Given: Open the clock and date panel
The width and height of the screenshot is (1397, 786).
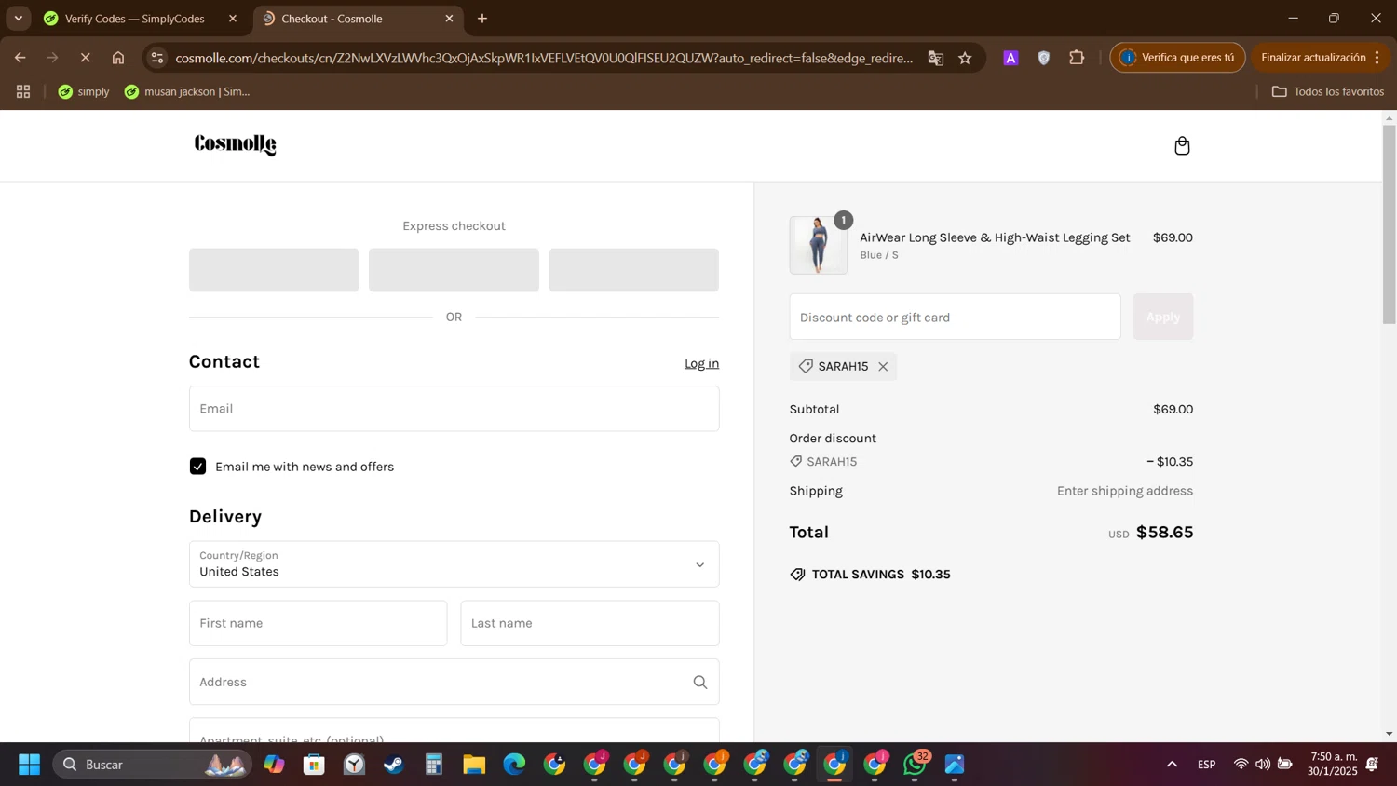Looking at the screenshot, I should (1333, 764).
